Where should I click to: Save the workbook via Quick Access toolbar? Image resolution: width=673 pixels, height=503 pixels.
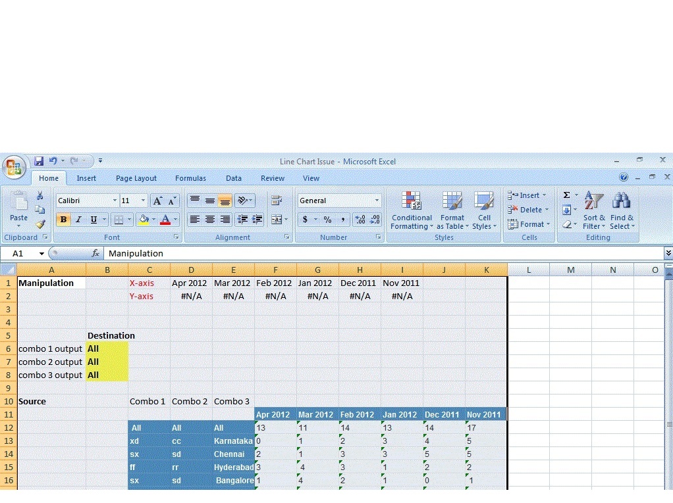38,160
